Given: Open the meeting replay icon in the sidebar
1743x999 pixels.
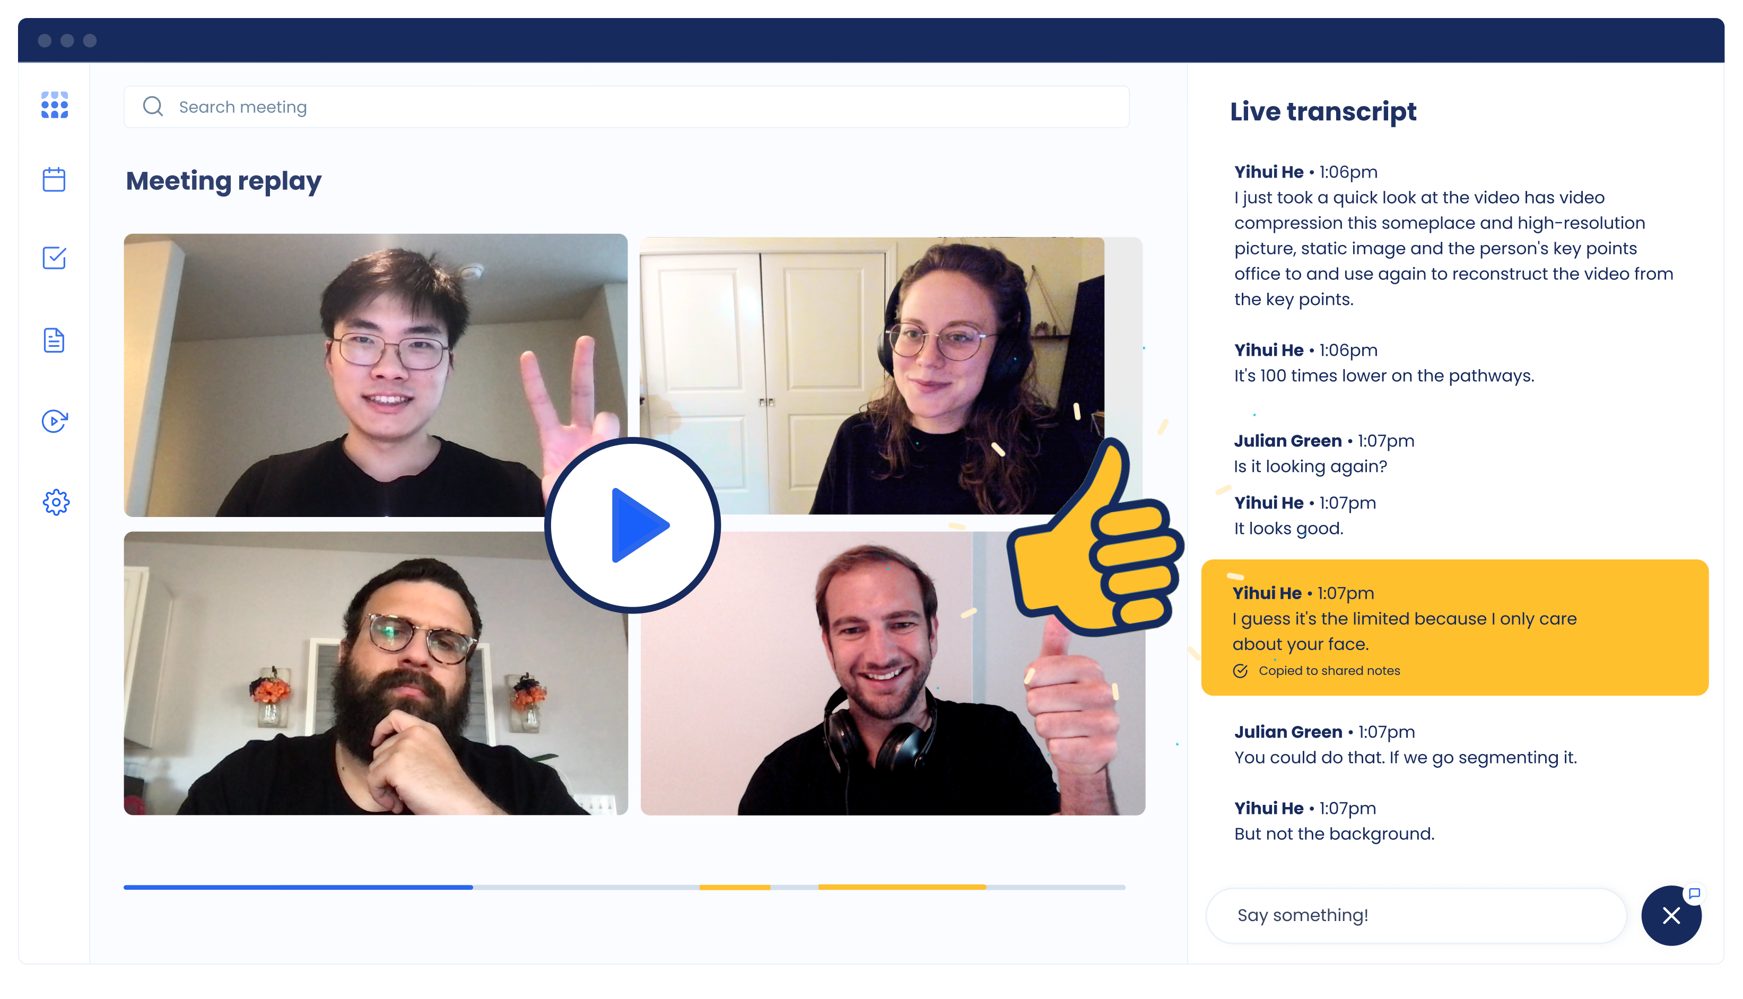Looking at the screenshot, I should click(x=54, y=421).
